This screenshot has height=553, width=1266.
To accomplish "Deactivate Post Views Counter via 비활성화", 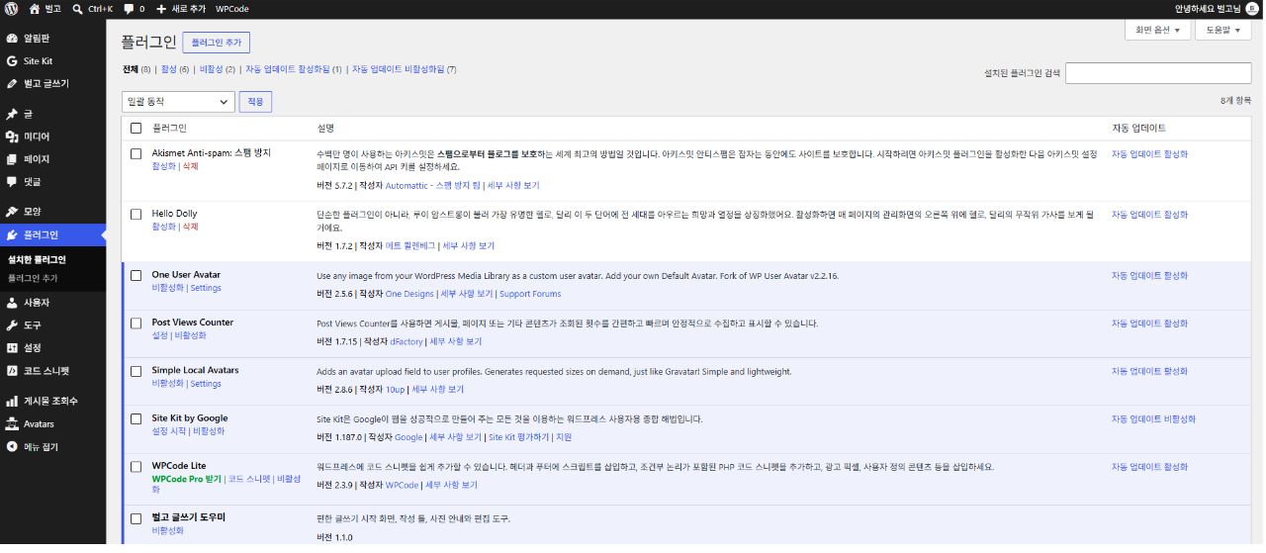I will click(191, 336).
